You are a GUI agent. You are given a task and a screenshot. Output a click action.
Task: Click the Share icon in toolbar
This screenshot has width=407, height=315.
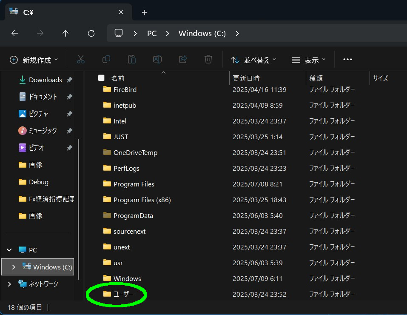183,60
